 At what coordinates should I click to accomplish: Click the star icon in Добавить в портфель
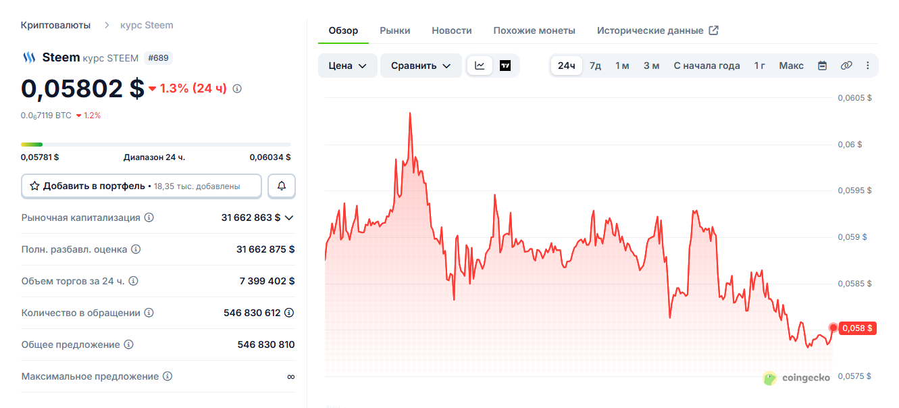pos(34,186)
